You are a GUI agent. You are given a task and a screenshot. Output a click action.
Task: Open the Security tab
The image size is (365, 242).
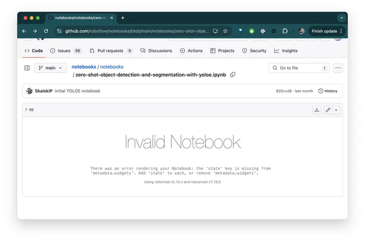(254, 51)
